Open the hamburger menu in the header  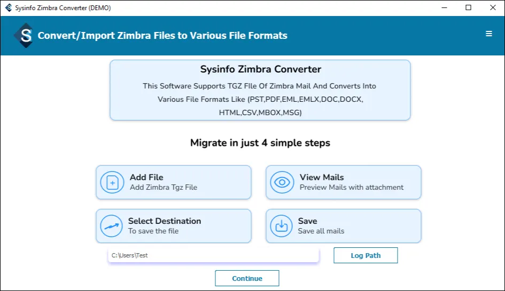(x=488, y=34)
